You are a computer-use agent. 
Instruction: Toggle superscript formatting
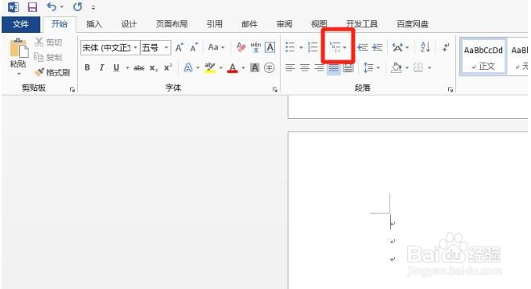pyautogui.click(x=167, y=67)
